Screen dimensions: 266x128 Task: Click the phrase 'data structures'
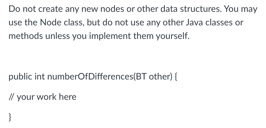point(191,9)
